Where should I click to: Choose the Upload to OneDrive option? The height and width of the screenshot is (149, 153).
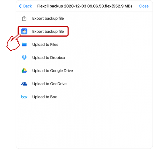[49, 84]
